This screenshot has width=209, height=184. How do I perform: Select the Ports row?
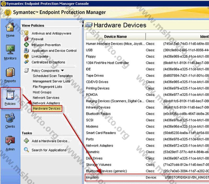(147, 139)
